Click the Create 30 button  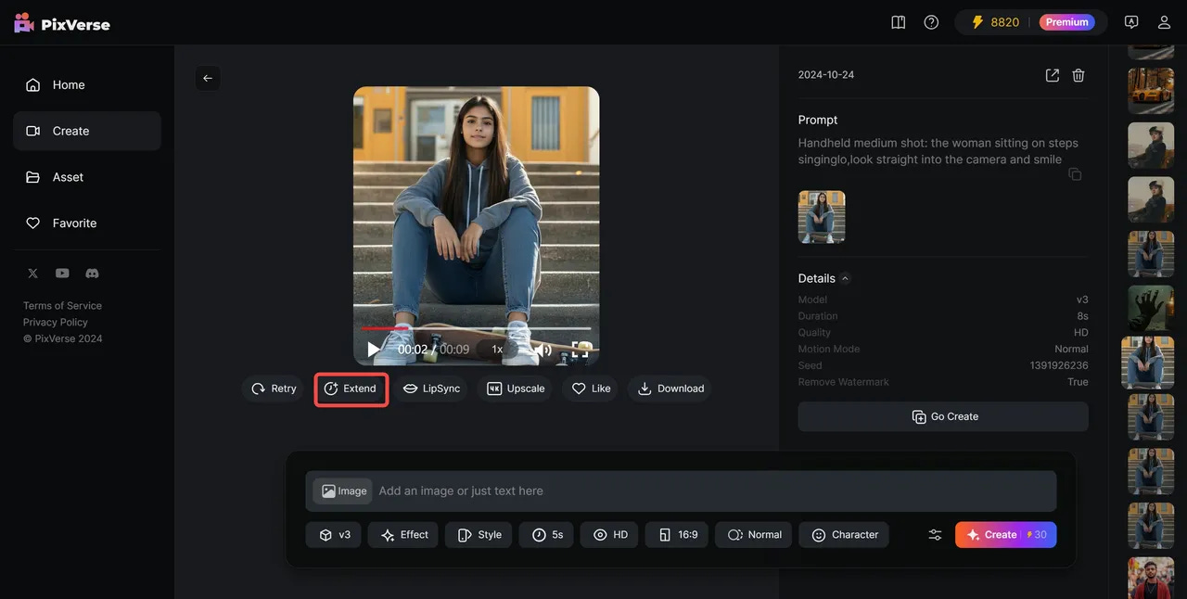[x=1006, y=535]
